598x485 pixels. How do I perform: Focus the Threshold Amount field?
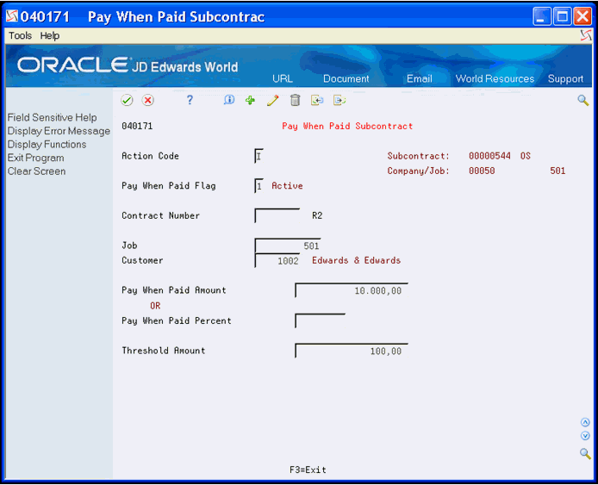pyautogui.click(x=352, y=351)
